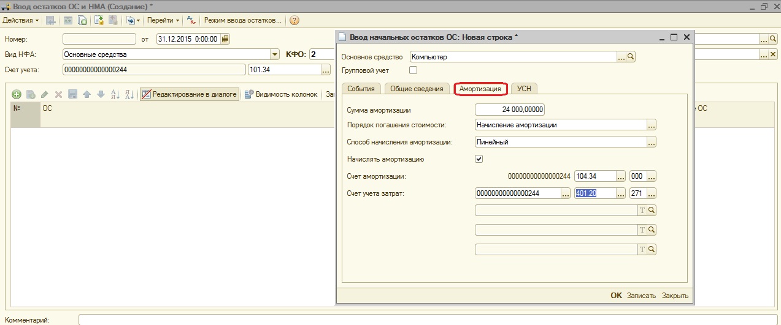The height and width of the screenshot is (325, 781).
Task: Click the help question mark icon
Action: [x=294, y=20]
